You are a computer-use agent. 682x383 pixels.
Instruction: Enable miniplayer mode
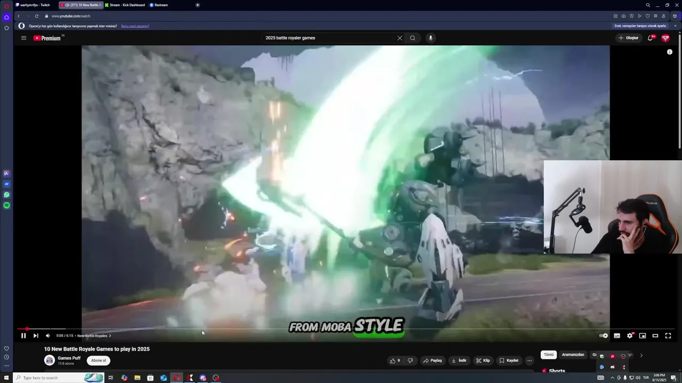click(643, 336)
